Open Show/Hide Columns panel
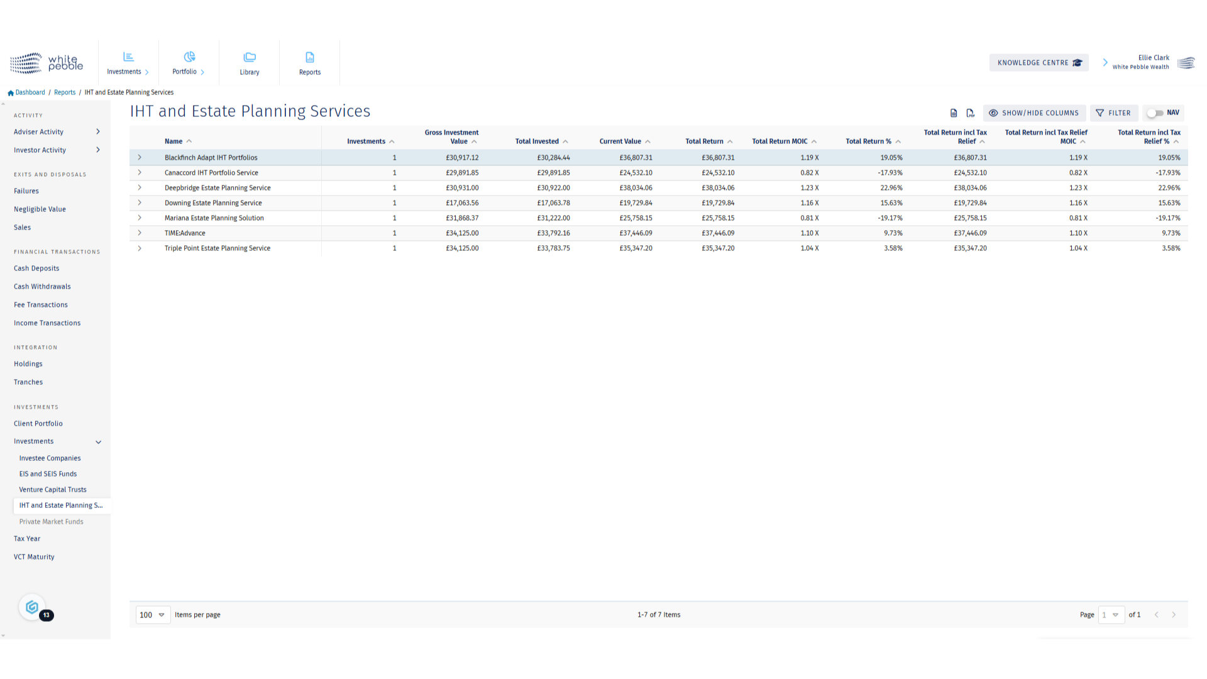 tap(1034, 113)
